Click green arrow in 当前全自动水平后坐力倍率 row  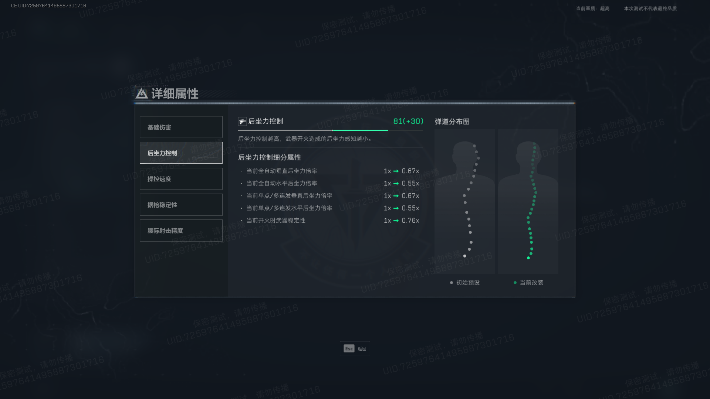pos(396,184)
